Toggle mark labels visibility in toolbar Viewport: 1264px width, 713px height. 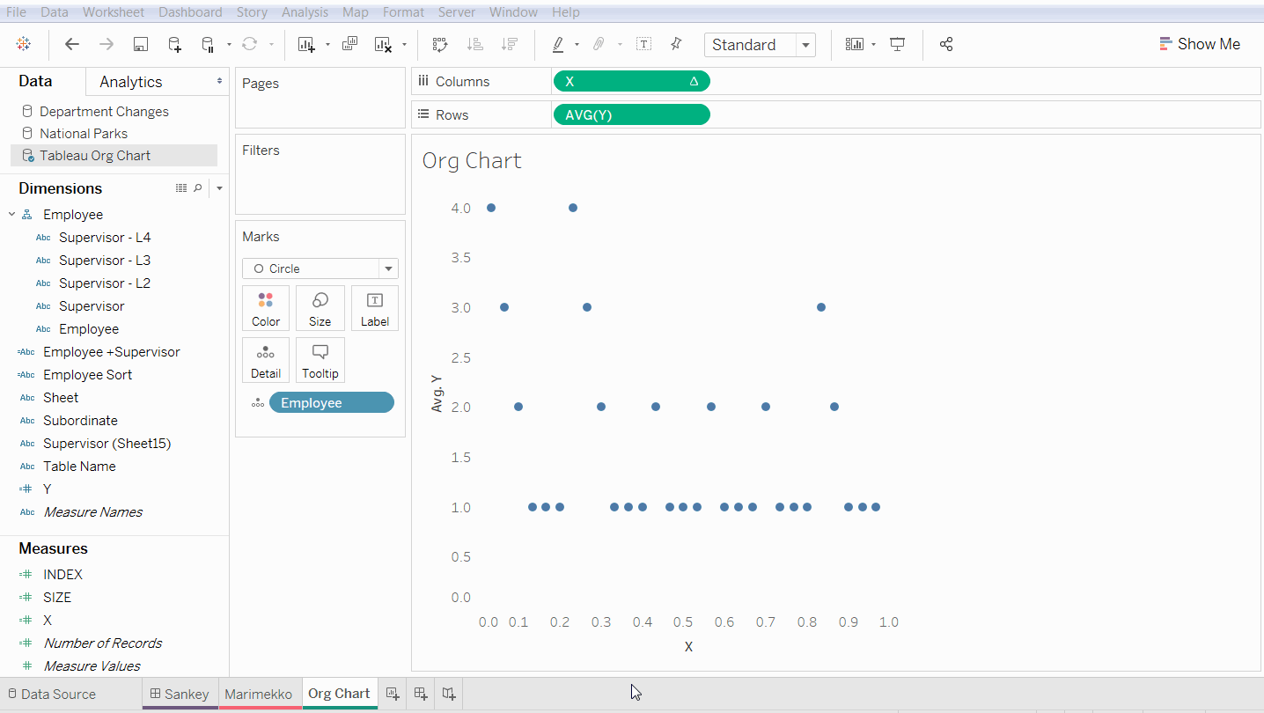pos(643,43)
